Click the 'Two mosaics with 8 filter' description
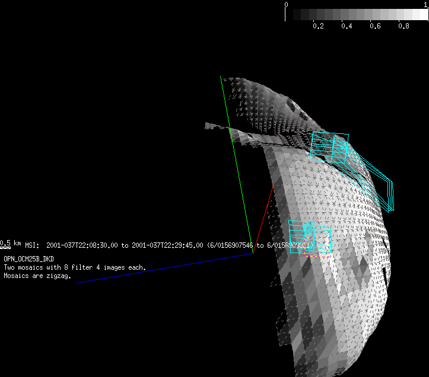 (x=75, y=267)
